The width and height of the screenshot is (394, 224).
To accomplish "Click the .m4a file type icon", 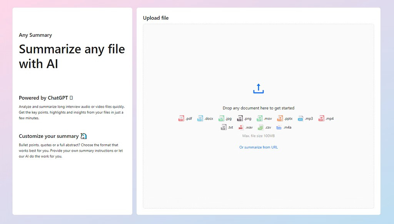I will [279, 127].
